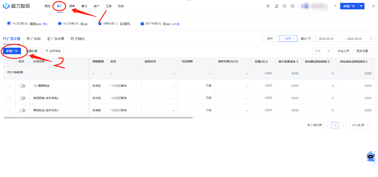Go to next page arrow
Viewport: 378px width, 177px height.
click(343, 125)
